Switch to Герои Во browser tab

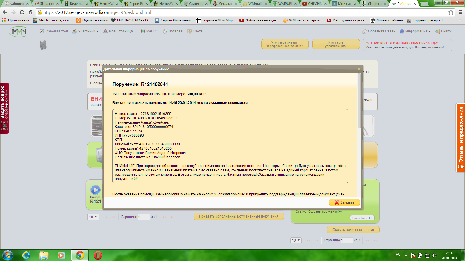pos(136,4)
